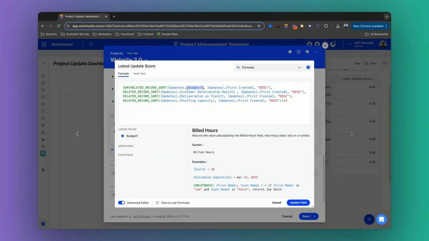Toggle the Advanced Editor switch
The width and height of the screenshot is (429, 241).
(x=121, y=203)
